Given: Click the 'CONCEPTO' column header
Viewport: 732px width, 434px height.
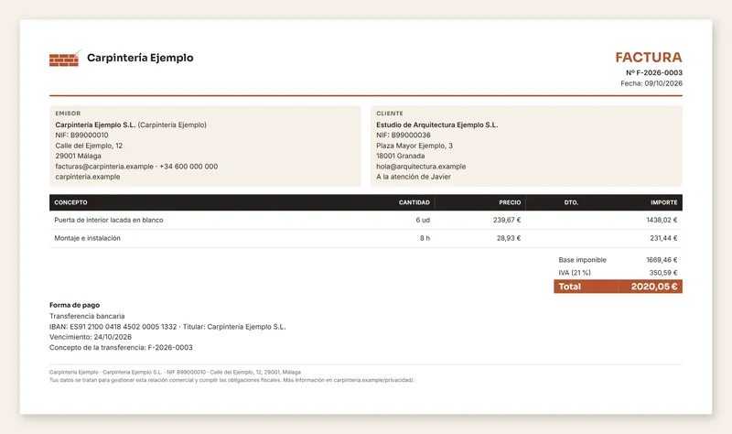Looking at the screenshot, I should point(70,202).
